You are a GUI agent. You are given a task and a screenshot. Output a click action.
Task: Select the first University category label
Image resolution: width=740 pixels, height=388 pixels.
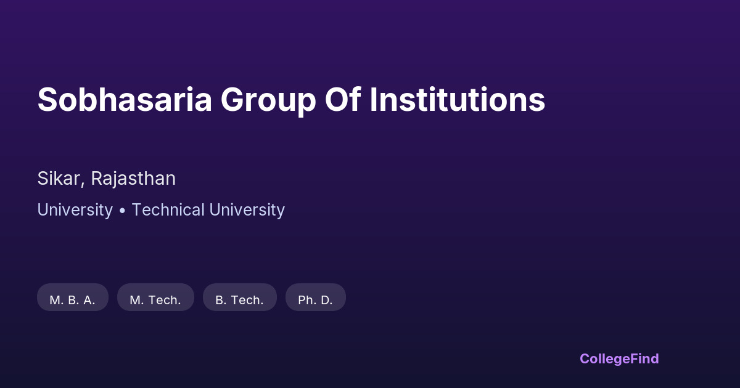pos(75,210)
